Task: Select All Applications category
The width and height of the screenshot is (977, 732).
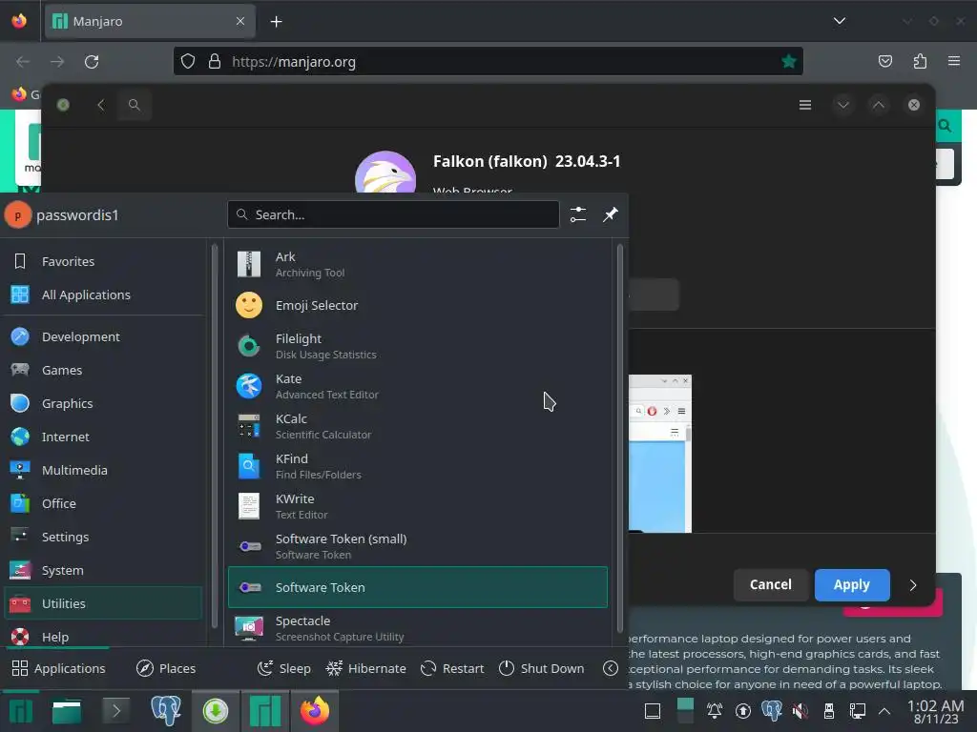Action: click(103, 295)
